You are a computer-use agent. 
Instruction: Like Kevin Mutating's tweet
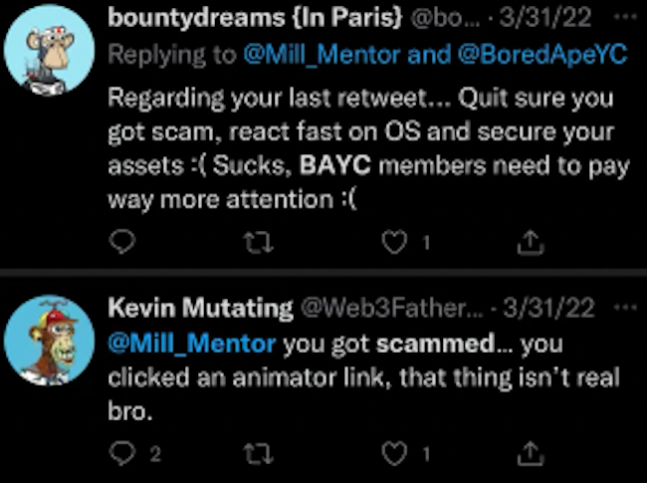tap(394, 453)
